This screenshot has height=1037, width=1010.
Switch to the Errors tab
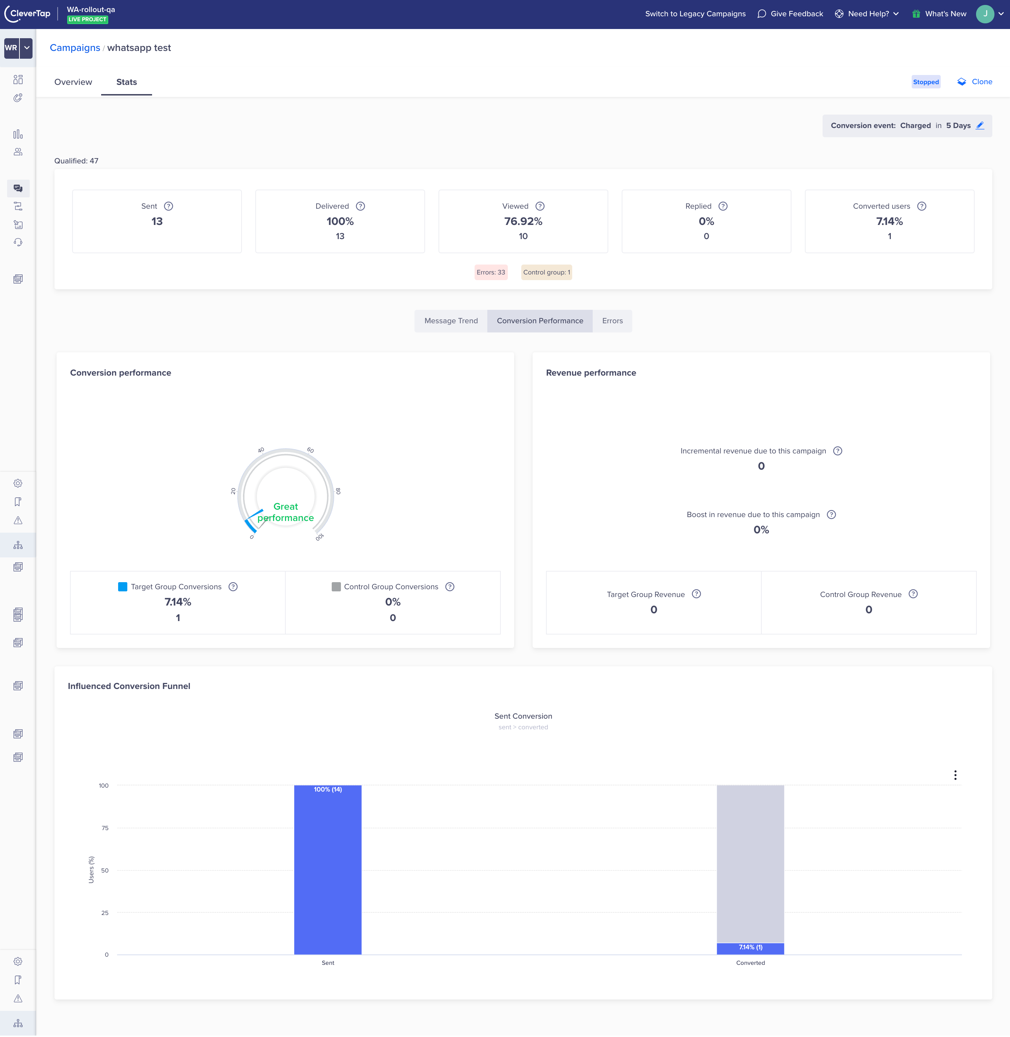pos(612,321)
